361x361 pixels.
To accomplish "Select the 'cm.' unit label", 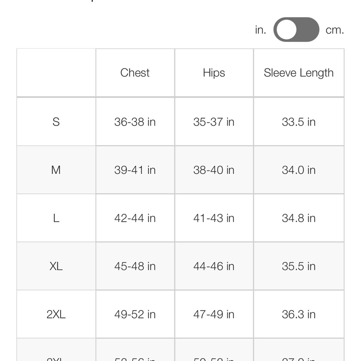I will point(335,30).
